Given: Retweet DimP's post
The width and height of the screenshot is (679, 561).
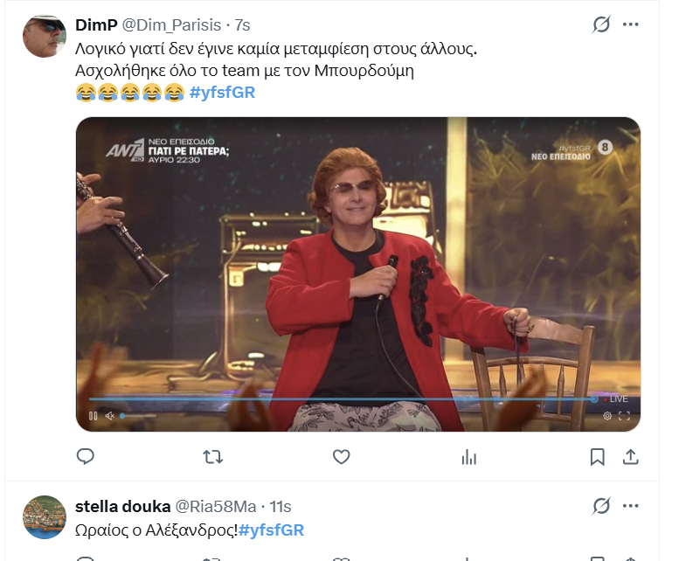Looking at the screenshot, I should tap(212, 457).
